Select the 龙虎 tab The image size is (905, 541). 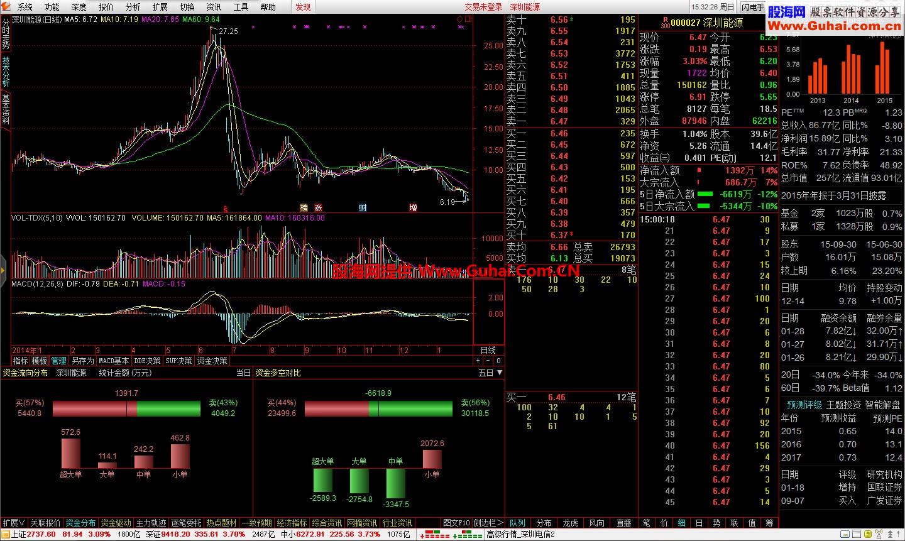pos(571,523)
